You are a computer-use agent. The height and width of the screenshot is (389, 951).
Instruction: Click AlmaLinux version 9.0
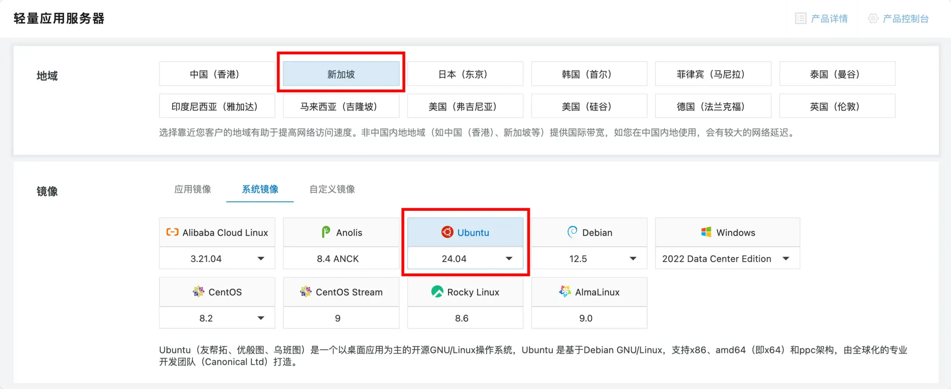[x=589, y=318]
